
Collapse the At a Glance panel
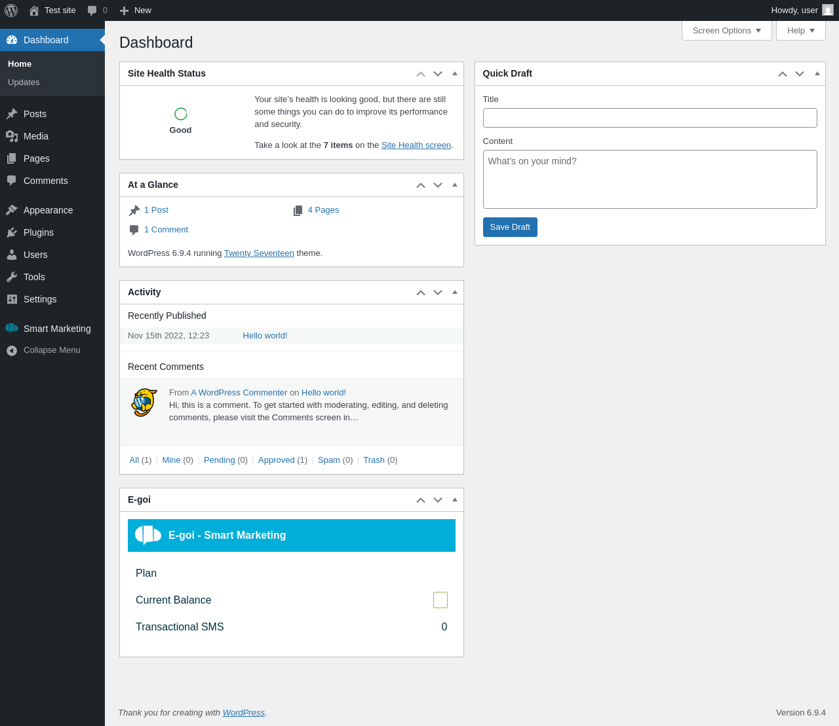coord(455,185)
